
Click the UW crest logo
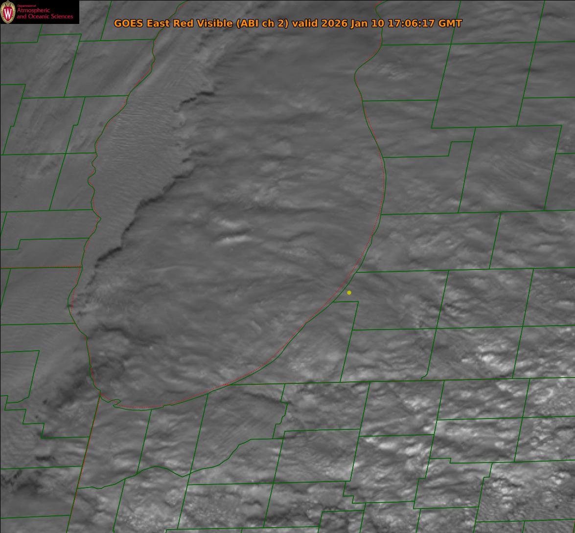pos(8,12)
